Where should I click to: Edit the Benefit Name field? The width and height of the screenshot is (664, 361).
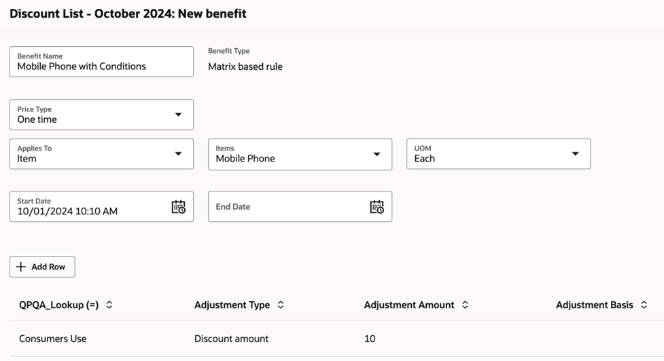tap(101, 66)
